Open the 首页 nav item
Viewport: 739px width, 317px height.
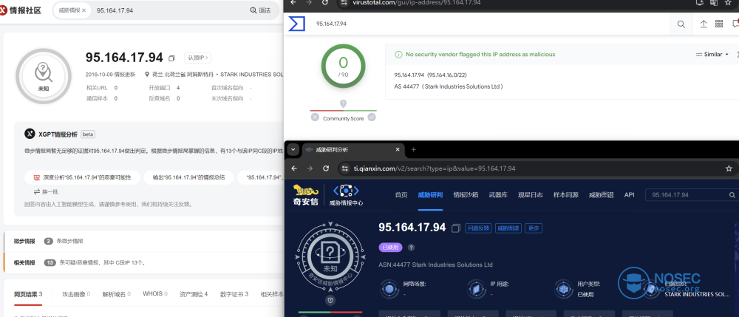point(401,195)
